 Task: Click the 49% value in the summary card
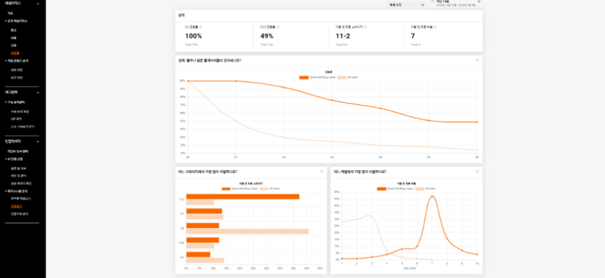[266, 36]
